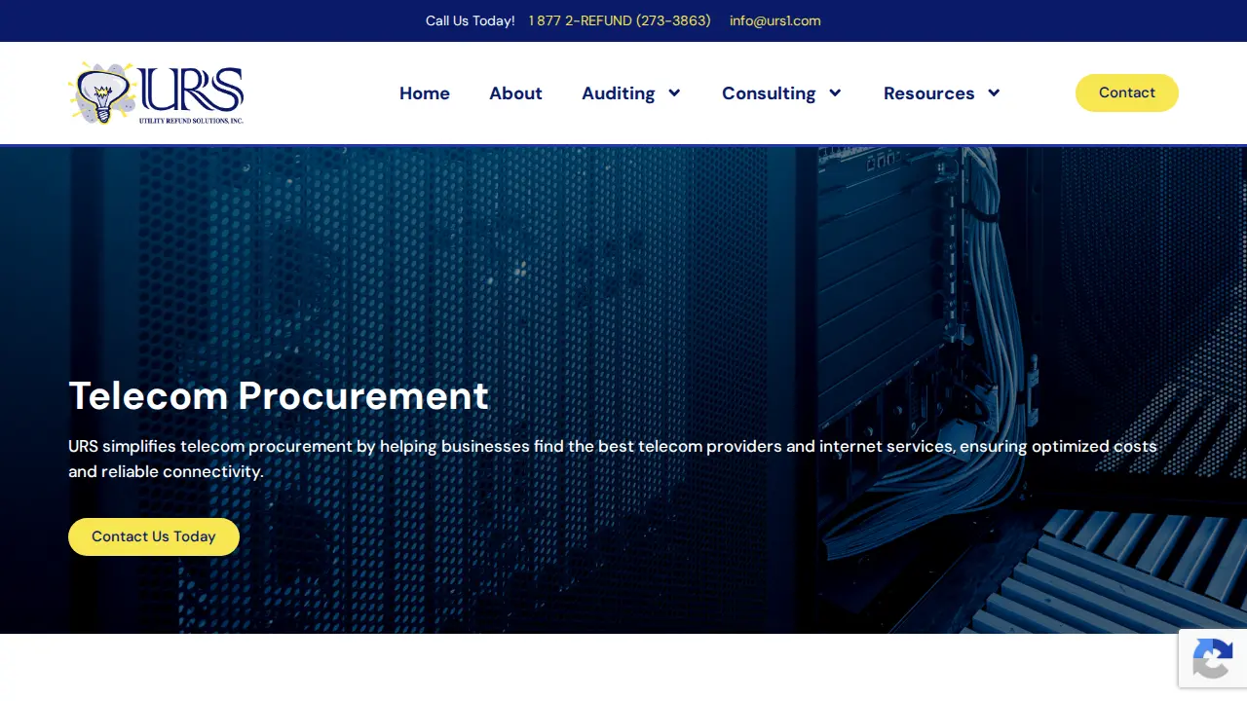Expand the Resources dropdown chevron
Viewport: 1247px width, 701px height.
[994, 93]
